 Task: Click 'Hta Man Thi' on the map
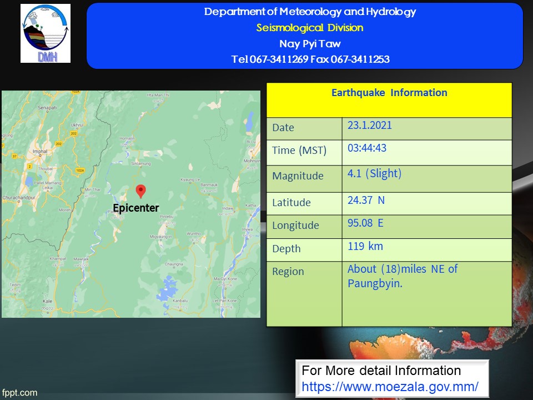(158, 95)
